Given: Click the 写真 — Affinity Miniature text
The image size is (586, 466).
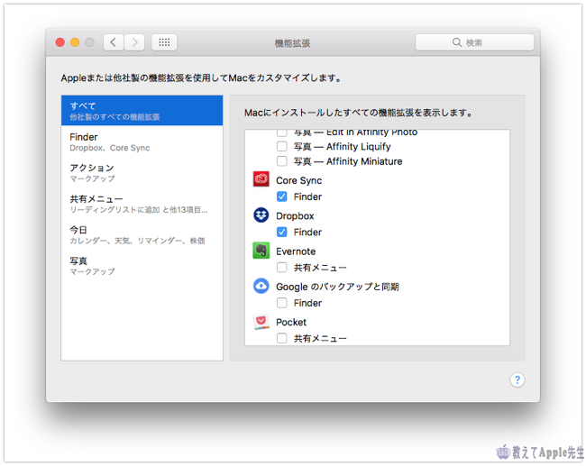Looking at the screenshot, I should point(348,161).
